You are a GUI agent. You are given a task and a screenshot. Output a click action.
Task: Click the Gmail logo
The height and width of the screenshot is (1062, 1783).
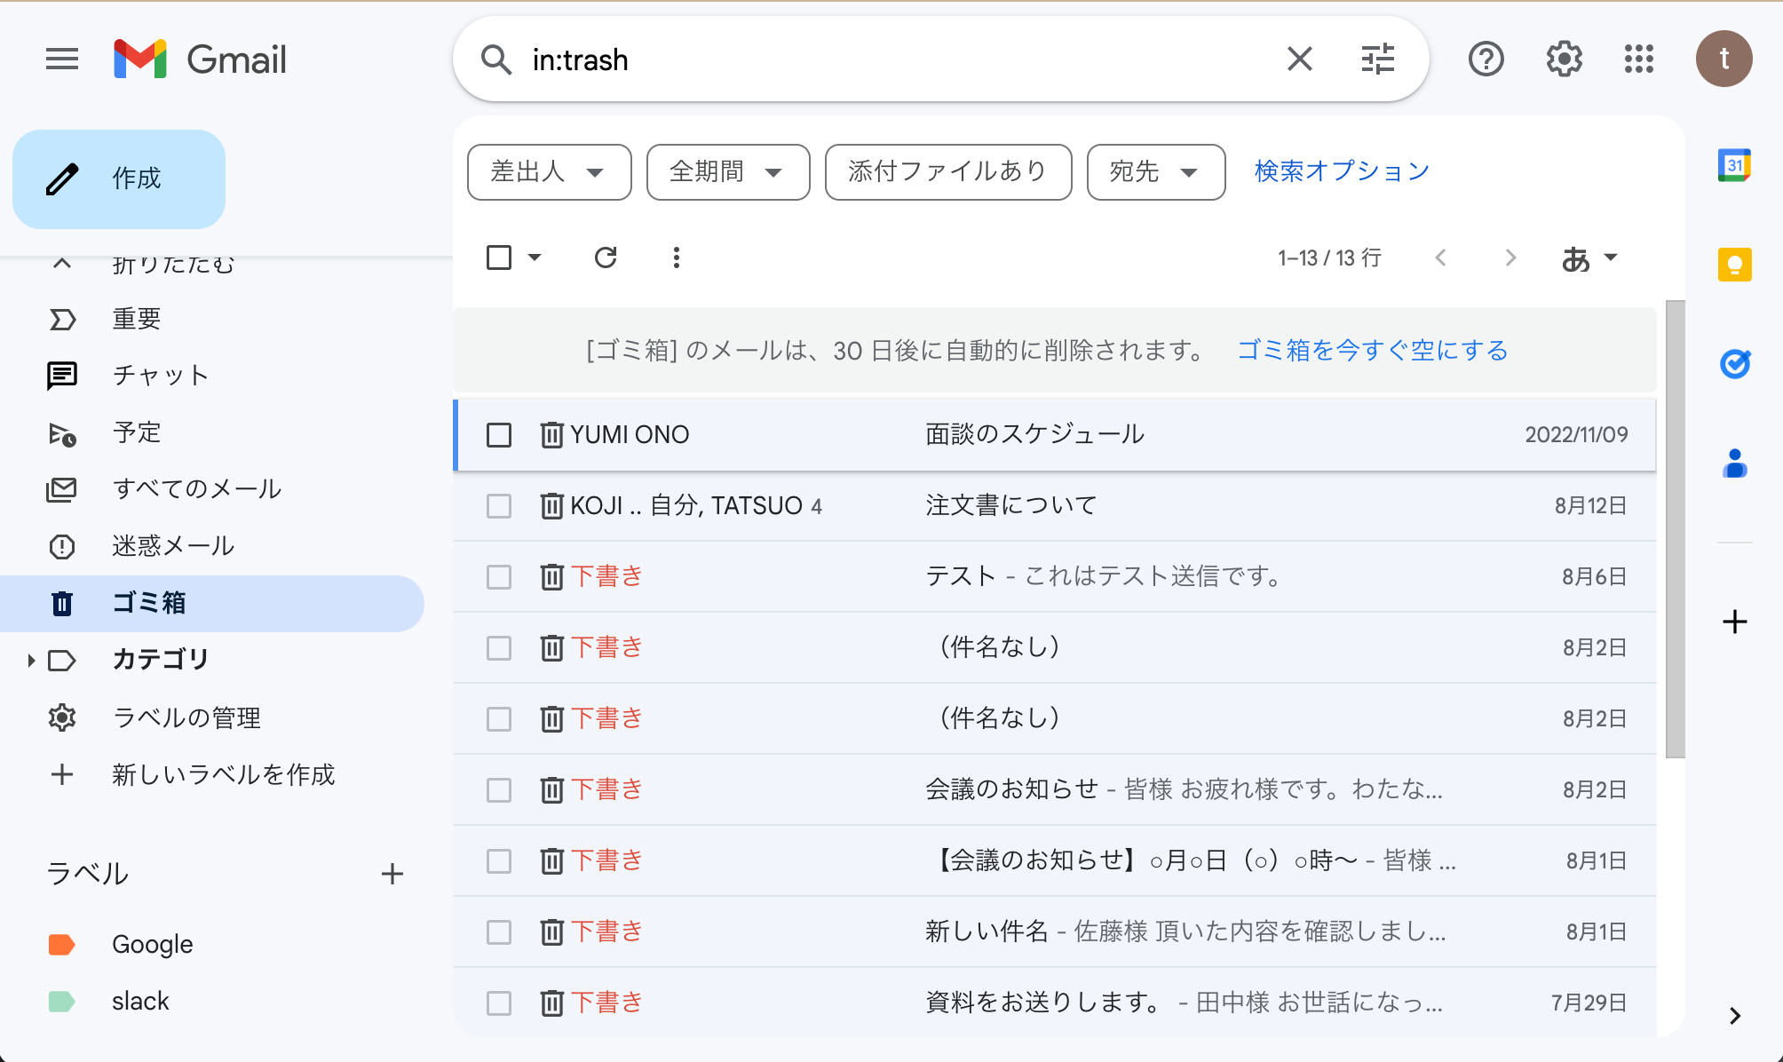point(201,59)
